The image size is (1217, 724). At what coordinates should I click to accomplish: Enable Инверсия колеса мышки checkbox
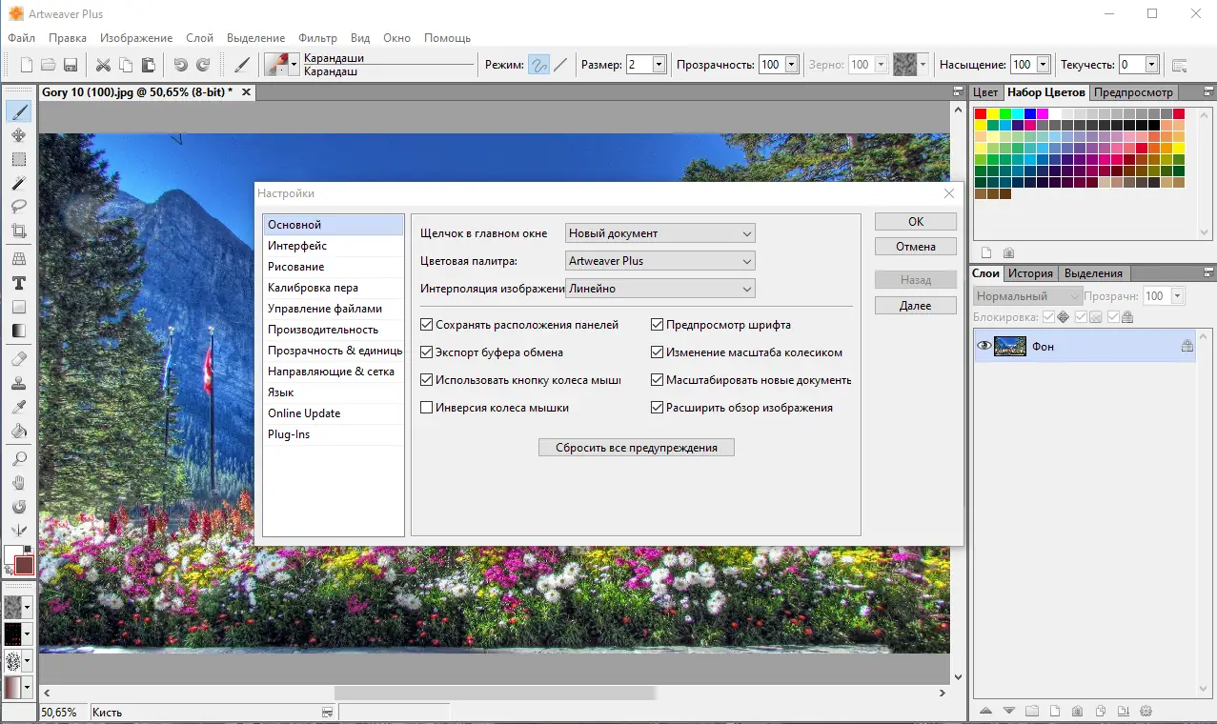click(427, 408)
